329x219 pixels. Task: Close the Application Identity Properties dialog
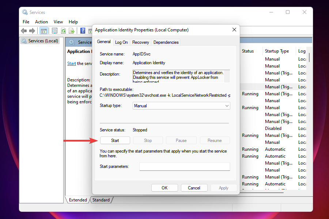tap(234, 30)
